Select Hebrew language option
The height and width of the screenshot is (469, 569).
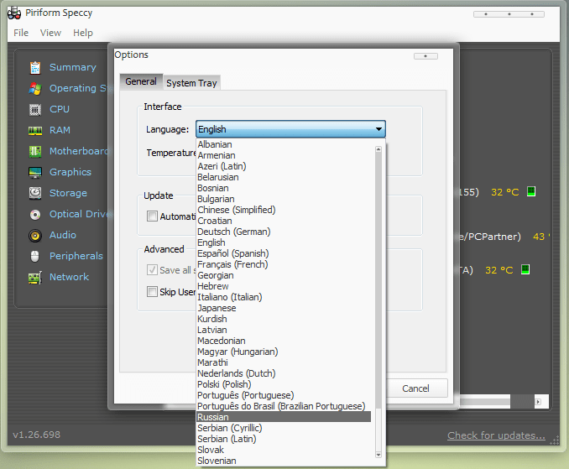click(284, 286)
